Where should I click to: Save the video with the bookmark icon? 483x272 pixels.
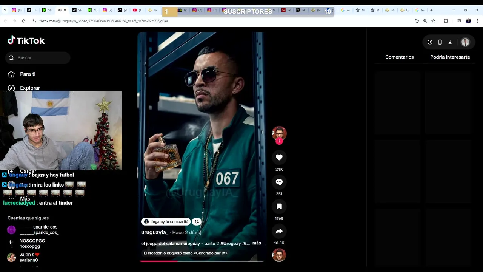tap(279, 207)
